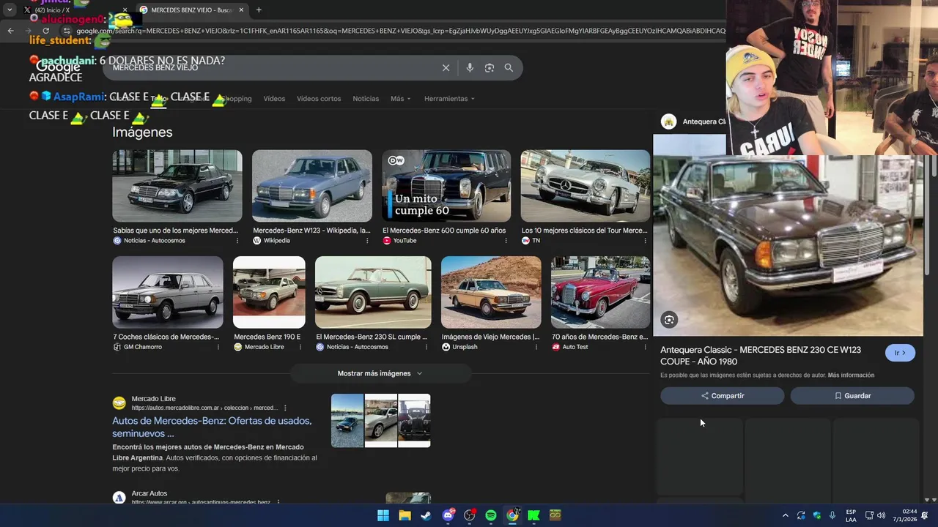
Task: Click the Mercado Libre result favicon
Action: point(119,403)
